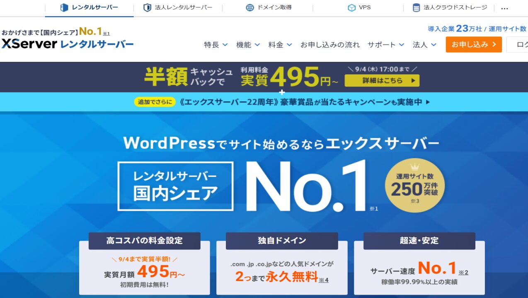Open the three-dots more services menu
The height and width of the screenshot is (298, 528).
[504, 8]
